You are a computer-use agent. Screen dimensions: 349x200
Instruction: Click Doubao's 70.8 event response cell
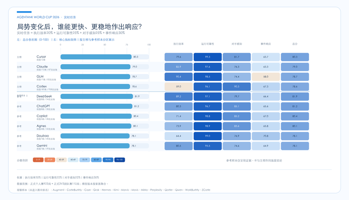click(266, 136)
